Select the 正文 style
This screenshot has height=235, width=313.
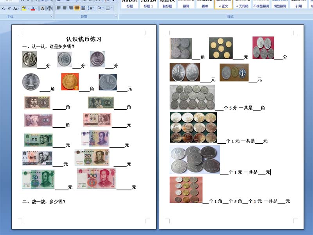pyautogui.click(x=223, y=4)
